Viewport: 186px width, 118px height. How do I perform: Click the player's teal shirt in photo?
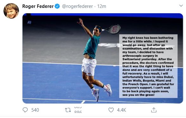coord(92,47)
